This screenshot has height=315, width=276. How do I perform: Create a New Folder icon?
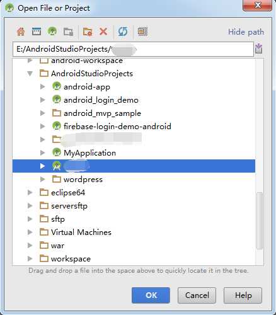pos(88,31)
